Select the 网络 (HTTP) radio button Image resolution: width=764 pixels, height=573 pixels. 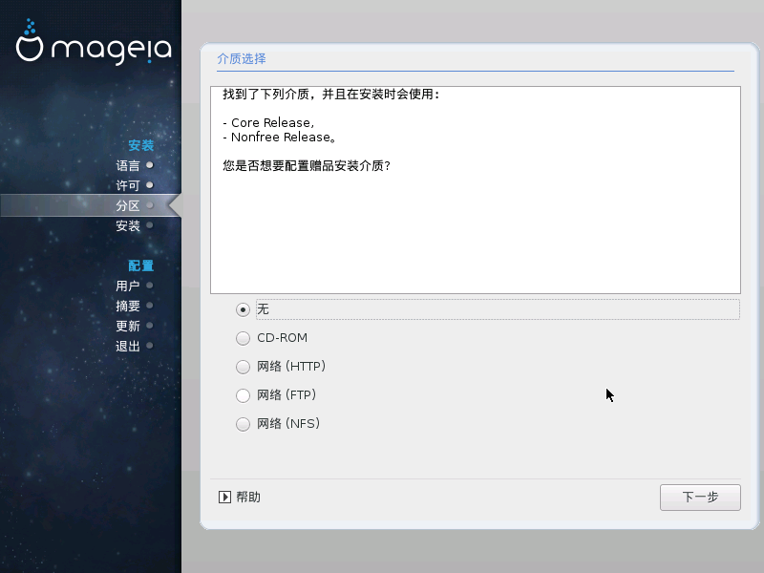point(243,367)
